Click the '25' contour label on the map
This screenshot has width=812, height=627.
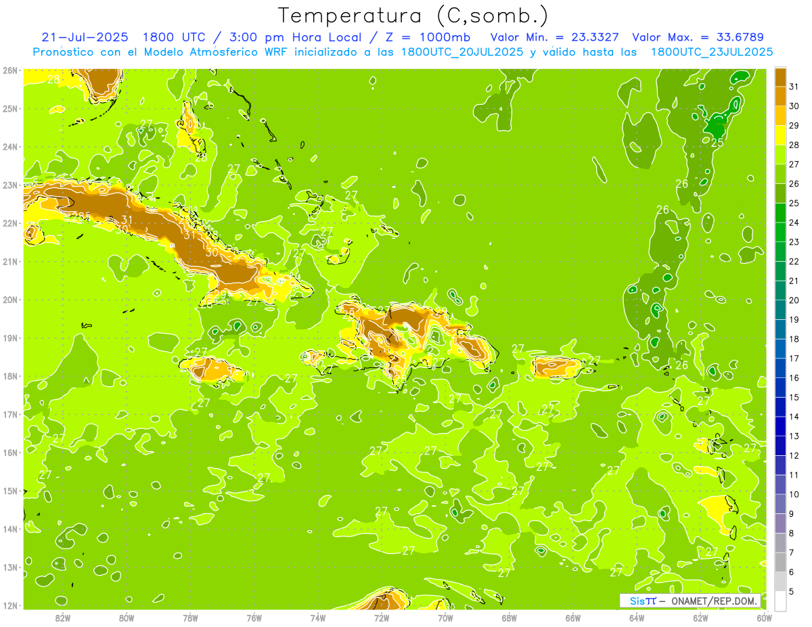point(717,143)
